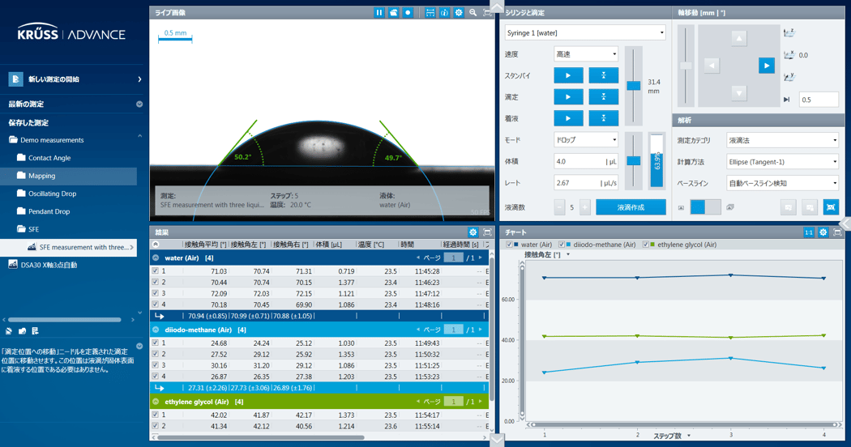
Task: Collapse the ethylene glycol (Air) results group
Action: pos(156,402)
